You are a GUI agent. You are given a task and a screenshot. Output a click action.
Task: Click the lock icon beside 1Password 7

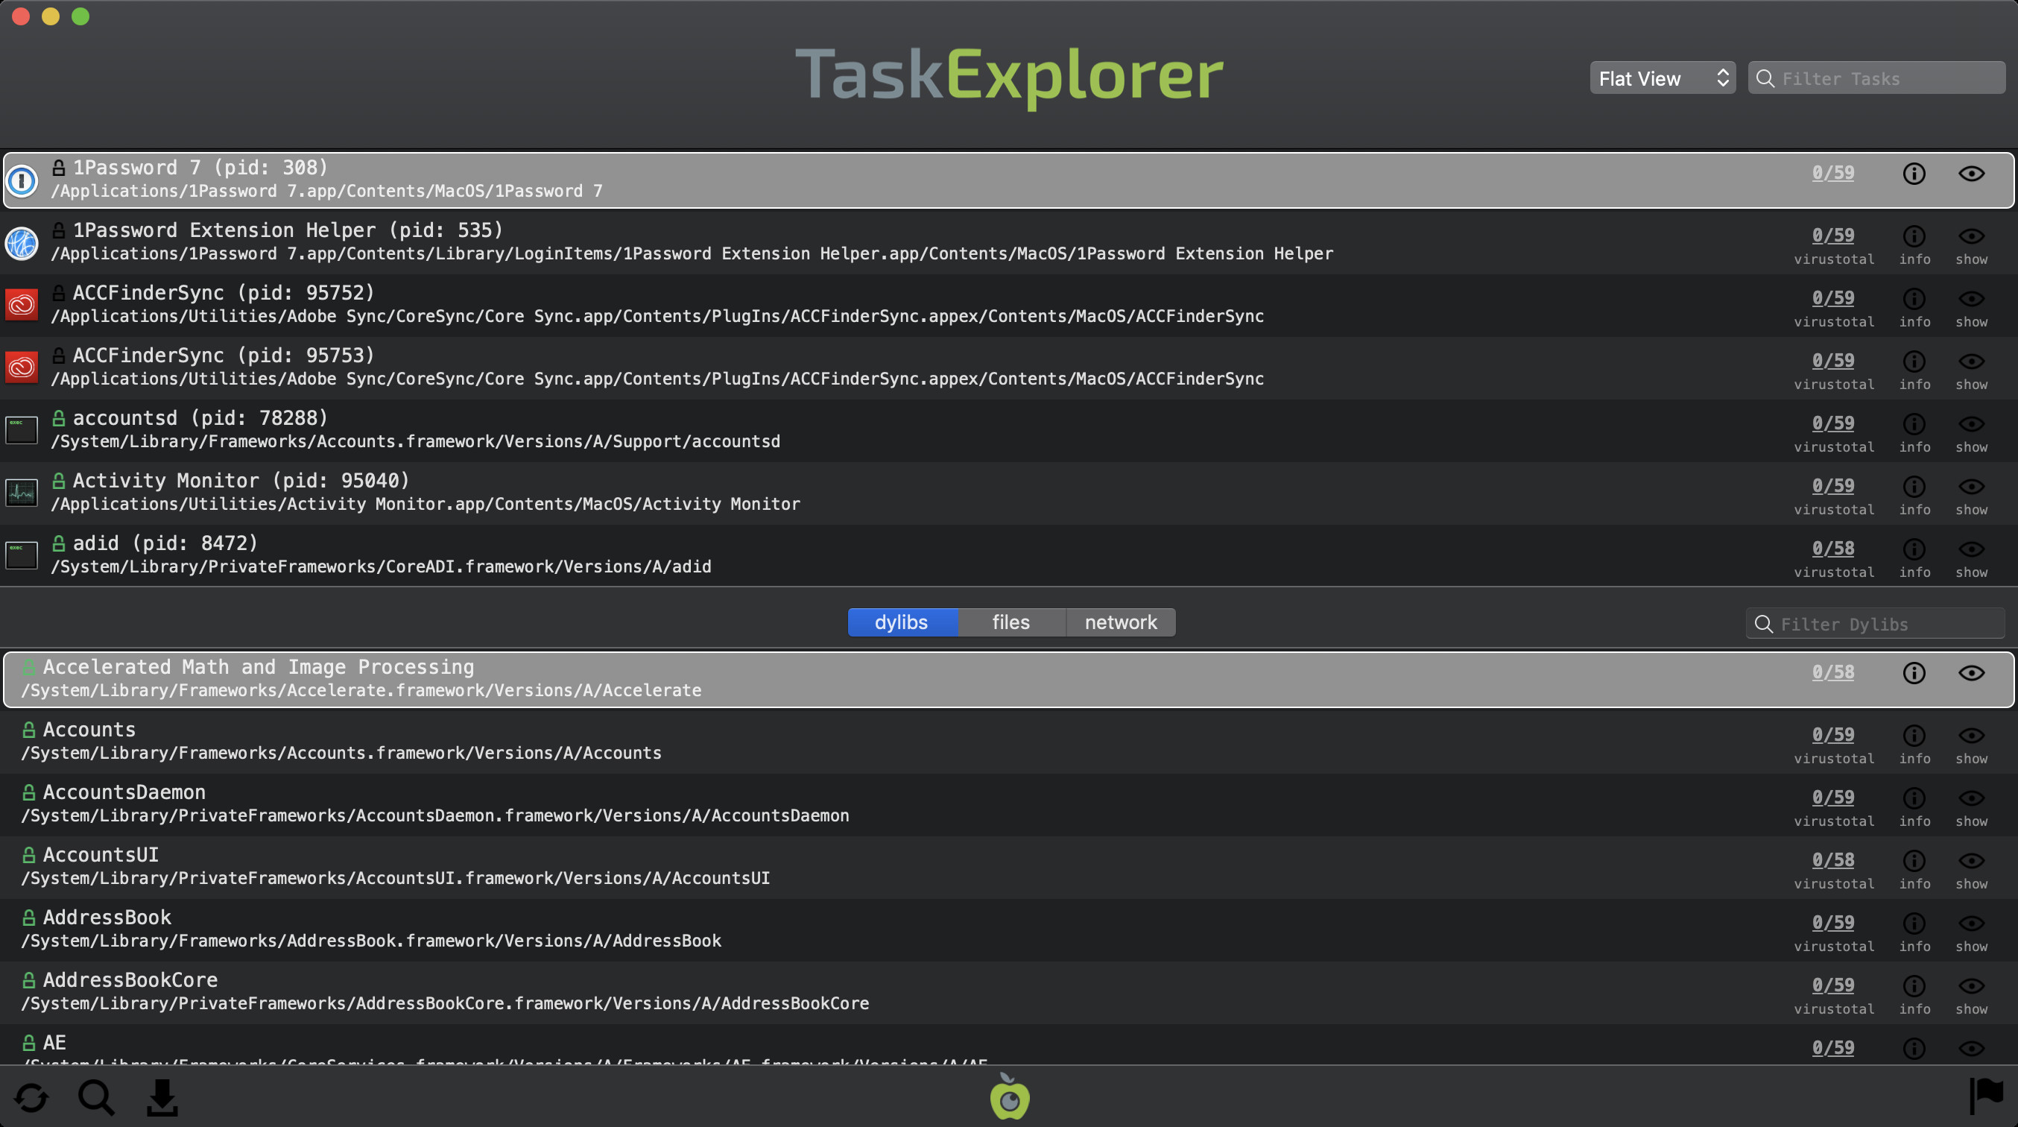[59, 167]
